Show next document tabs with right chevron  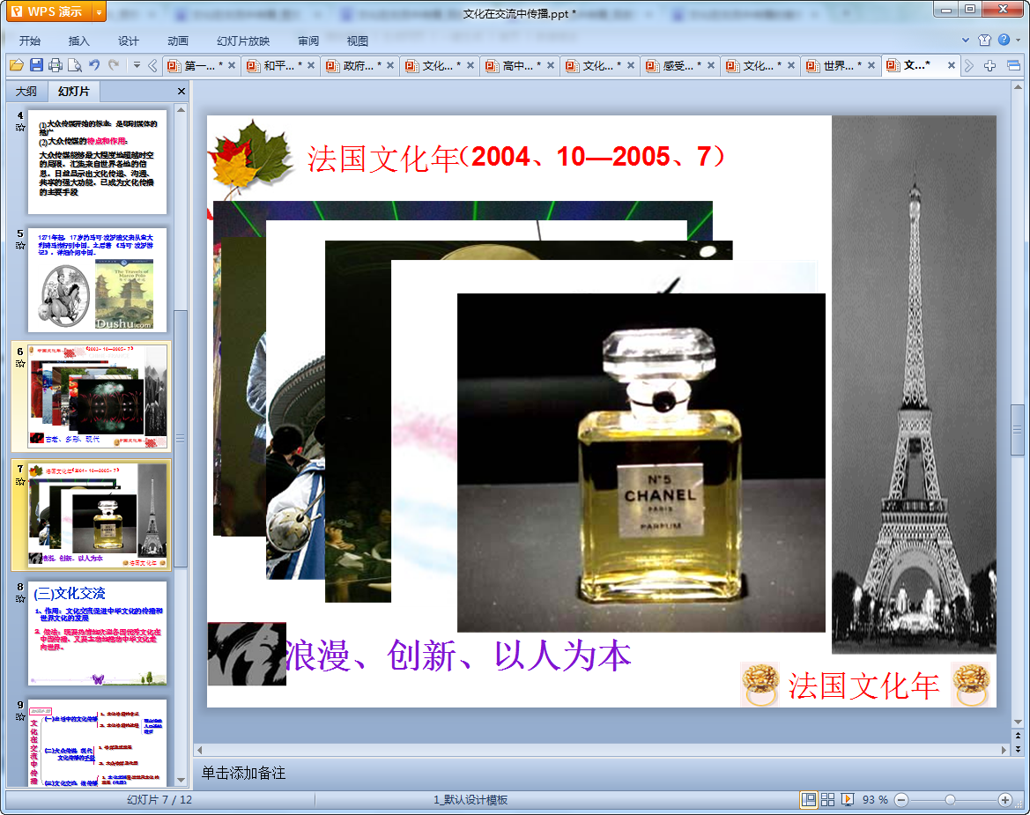(x=969, y=65)
